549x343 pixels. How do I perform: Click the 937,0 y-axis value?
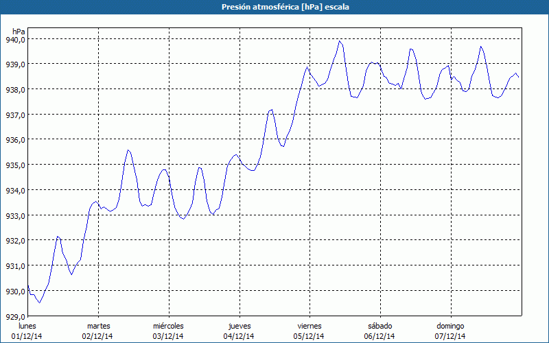15,115
